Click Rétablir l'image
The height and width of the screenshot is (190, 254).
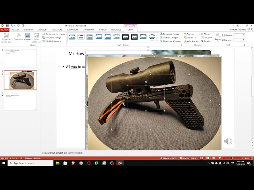[x=51, y=41]
